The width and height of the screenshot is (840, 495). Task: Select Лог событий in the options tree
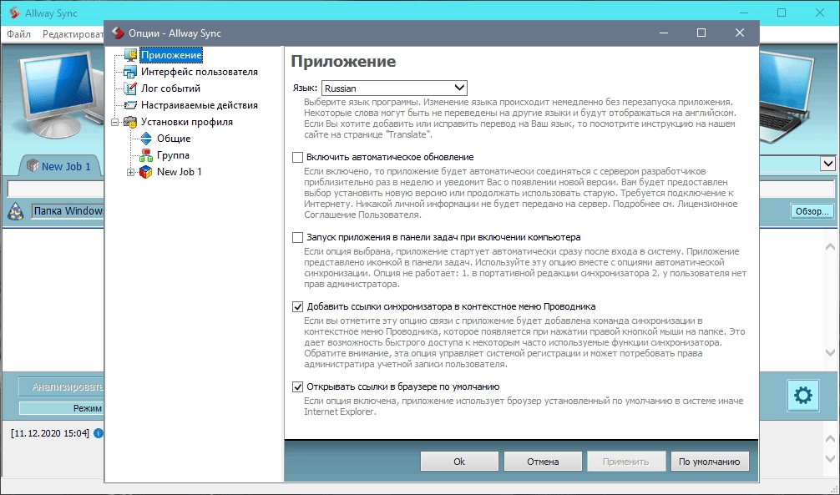[x=170, y=88]
